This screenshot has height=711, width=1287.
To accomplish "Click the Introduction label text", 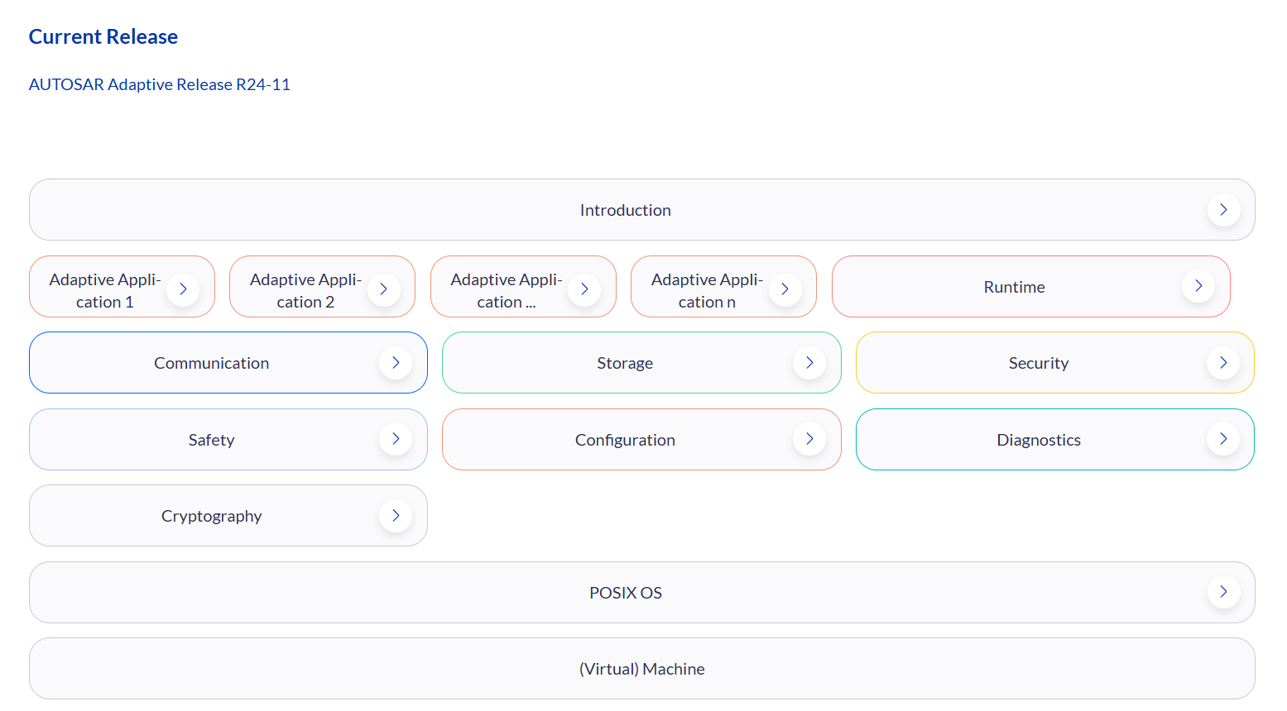I will tap(625, 210).
